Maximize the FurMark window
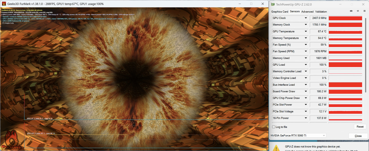Screen dimensions: 369x151 point(251,4)
